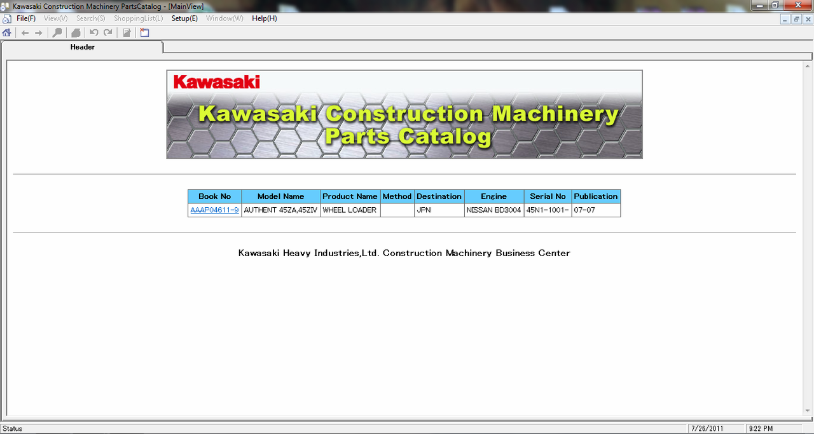Minimize the main application window
The width and height of the screenshot is (814, 434).
(x=759, y=5)
